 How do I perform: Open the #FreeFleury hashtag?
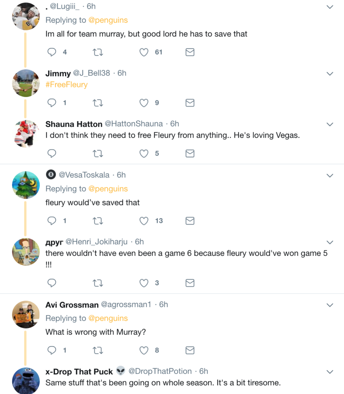click(67, 84)
